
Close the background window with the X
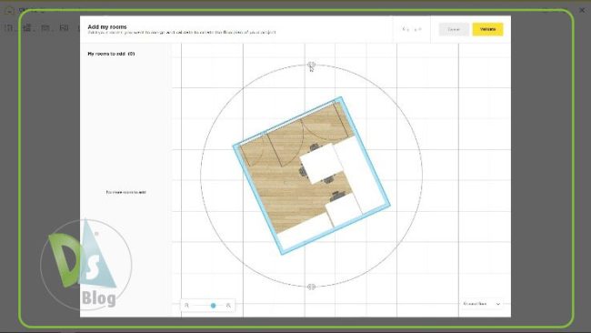(x=582, y=10)
